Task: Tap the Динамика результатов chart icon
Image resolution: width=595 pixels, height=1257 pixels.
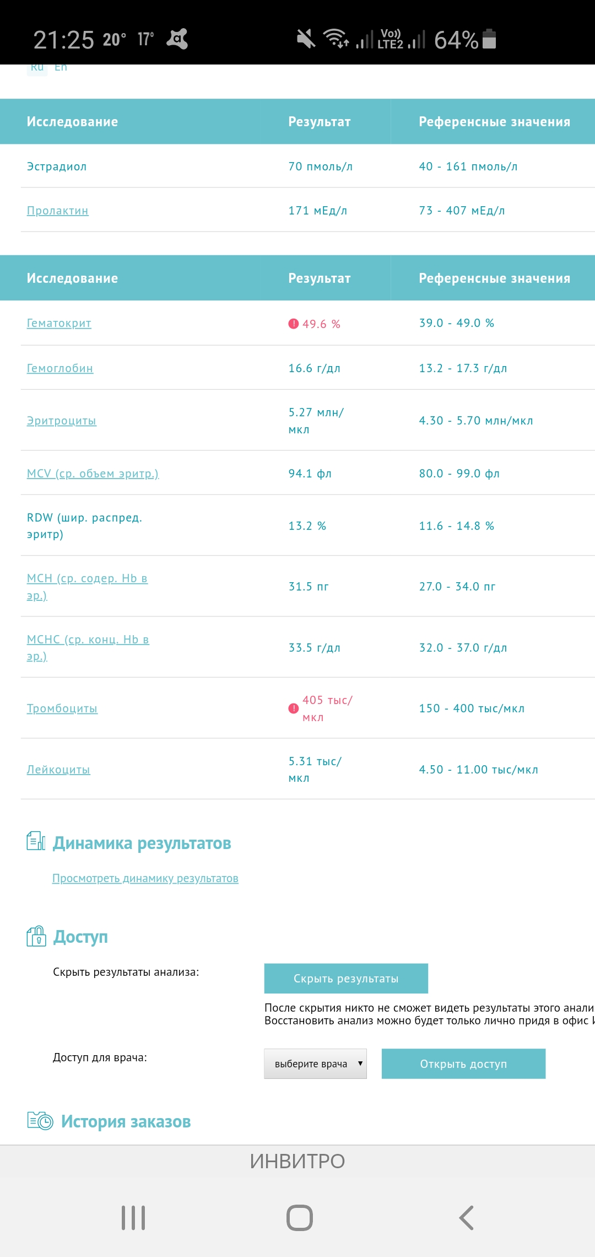Action: tap(36, 841)
